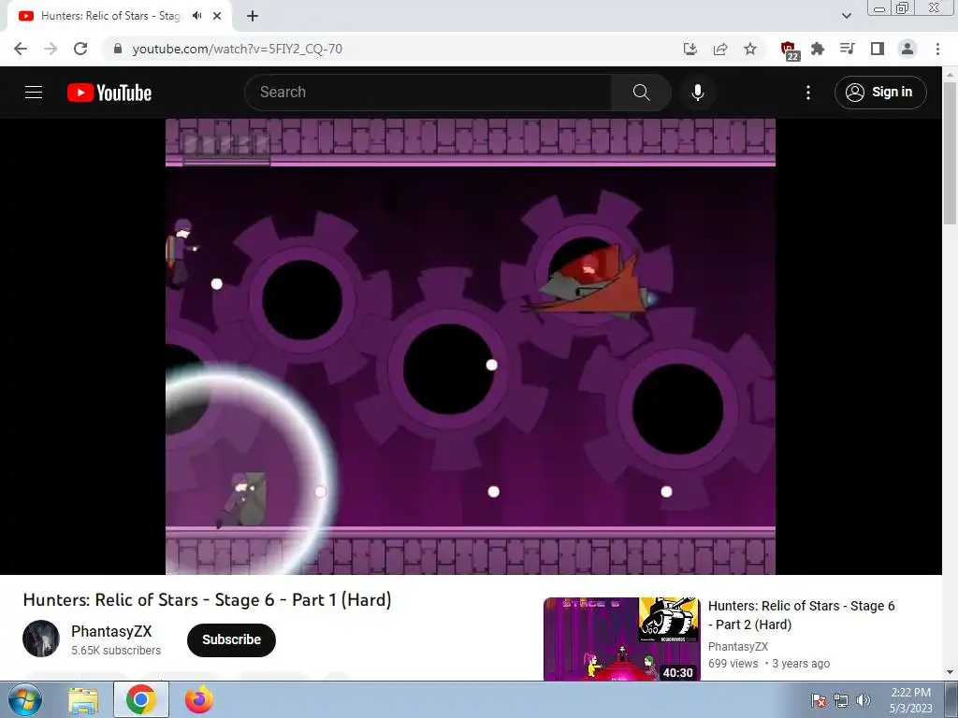Share this page icon
Screen dimensions: 958x718
tap(720, 49)
